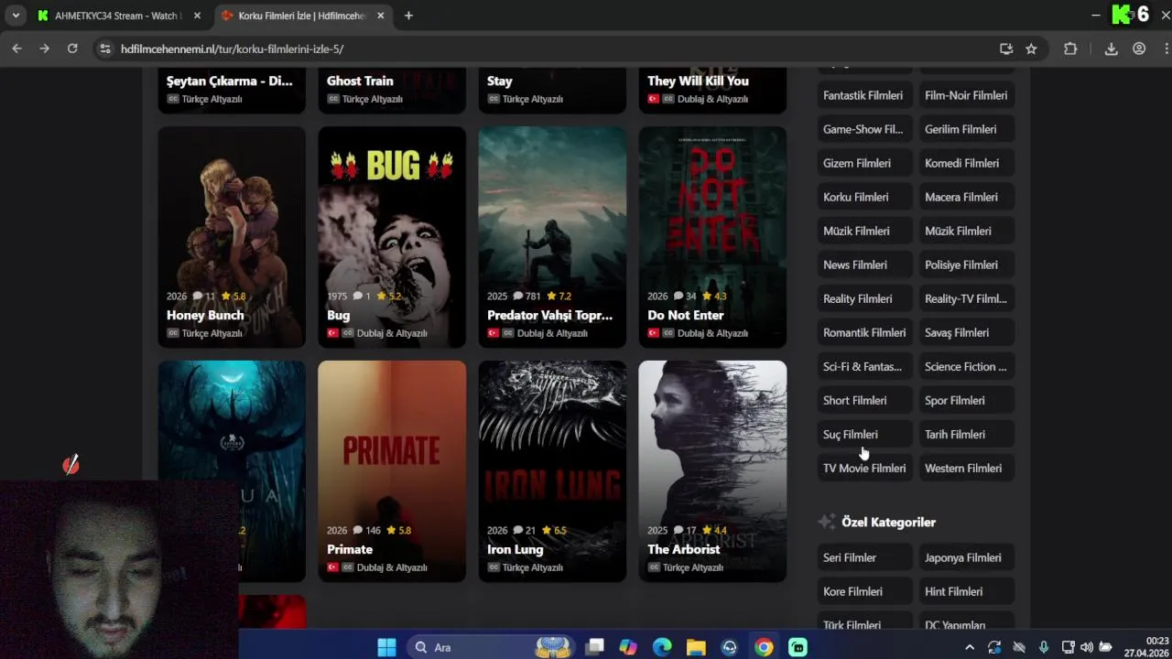Reload the current page
The width and height of the screenshot is (1172, 659).
click(72, 49)
